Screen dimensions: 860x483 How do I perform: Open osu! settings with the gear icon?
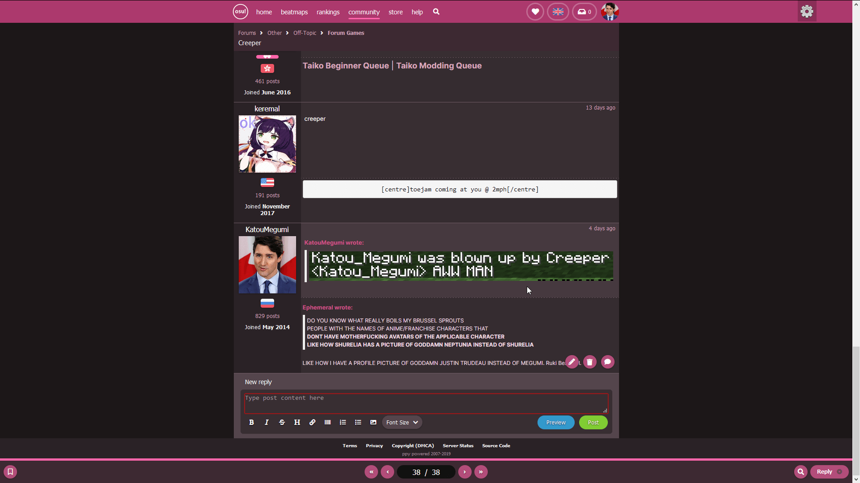pyautogui.click(x=807, y=11)
